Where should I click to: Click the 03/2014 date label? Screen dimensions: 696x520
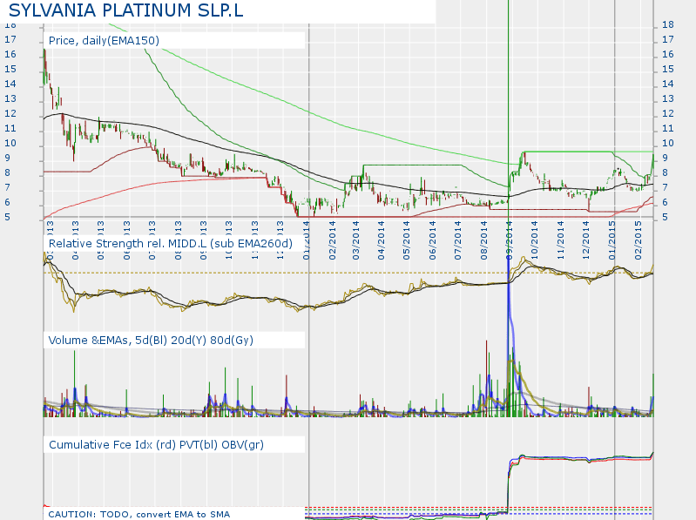click(x=356, y=240)
